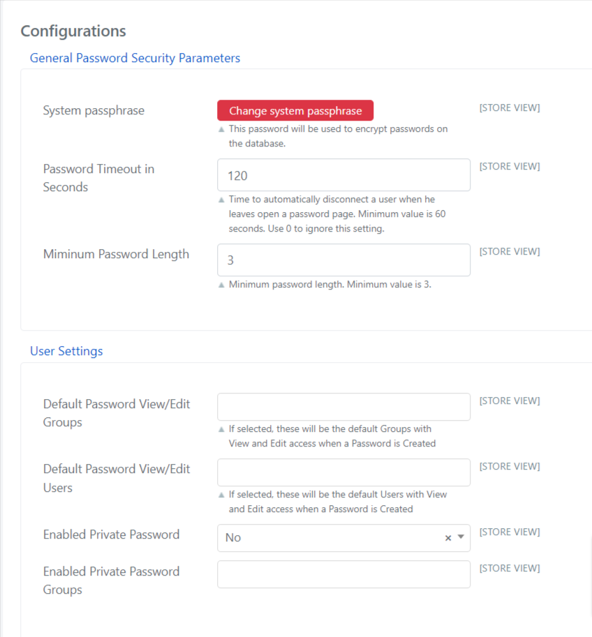
Task: Click Change system passphrase button
Action: coord(295,110)
